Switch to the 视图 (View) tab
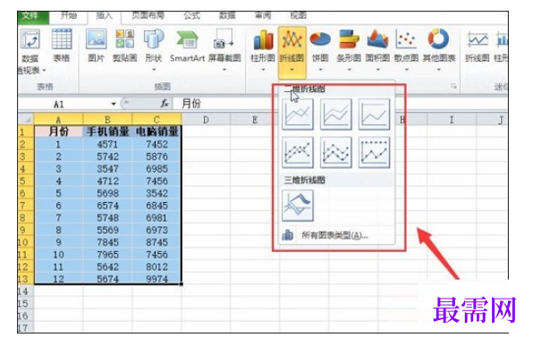Viewport: 533px width, 338px height. click(298, 15)
